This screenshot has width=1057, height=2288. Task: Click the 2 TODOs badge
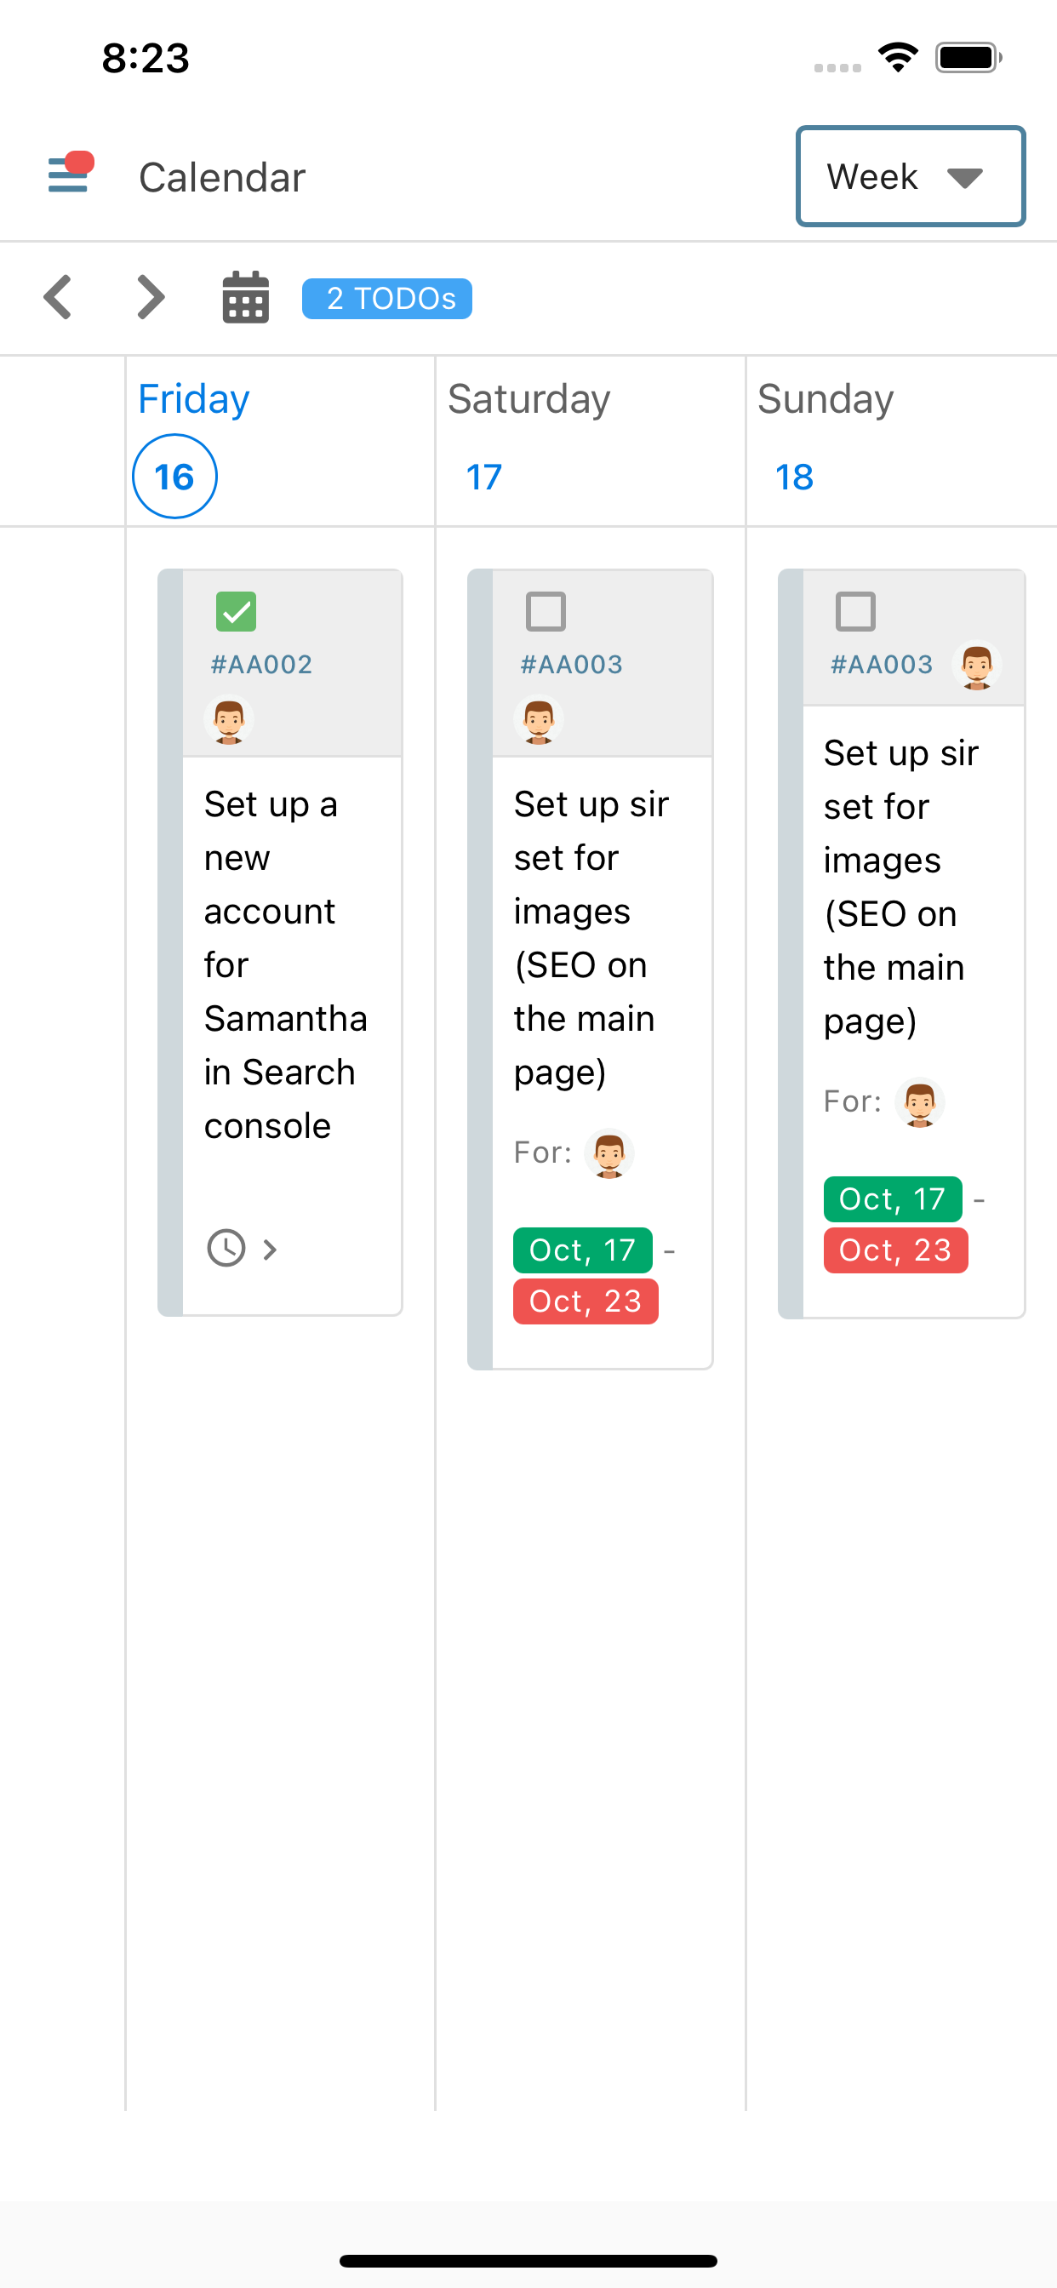pyautogui.click(x=387, y=299)
